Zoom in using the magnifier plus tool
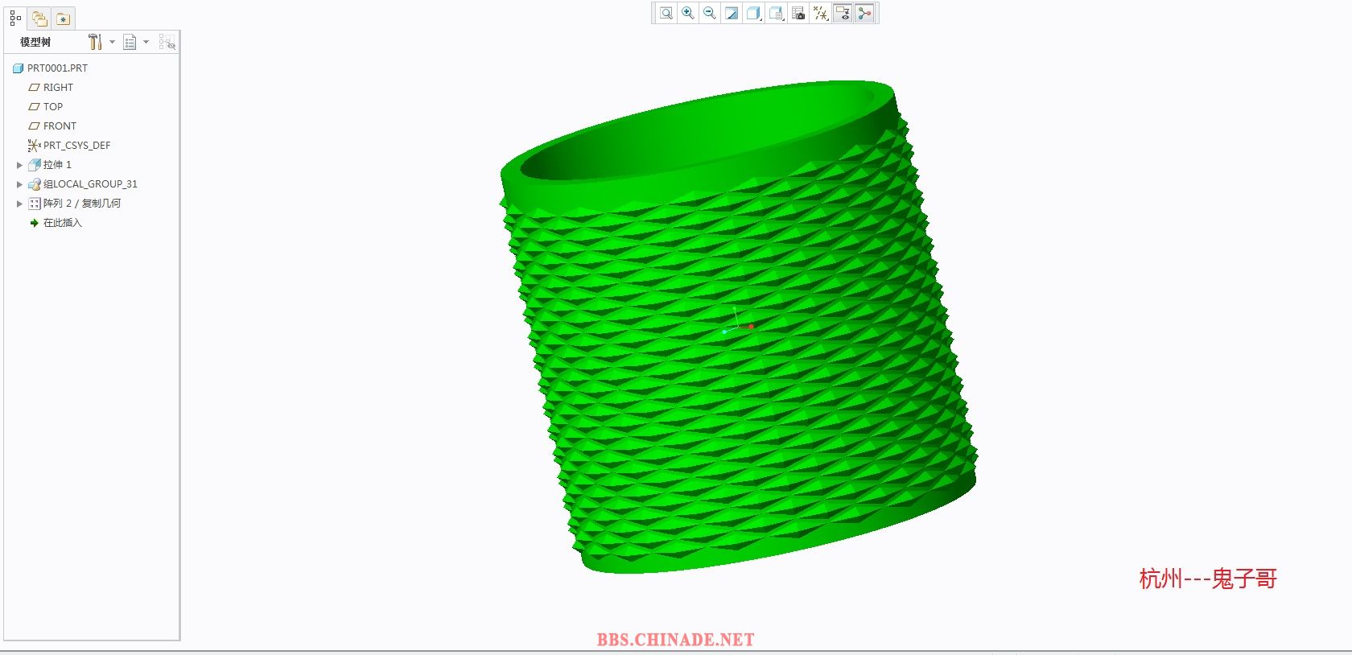The image size is (1352, 655). pos(688,13)
